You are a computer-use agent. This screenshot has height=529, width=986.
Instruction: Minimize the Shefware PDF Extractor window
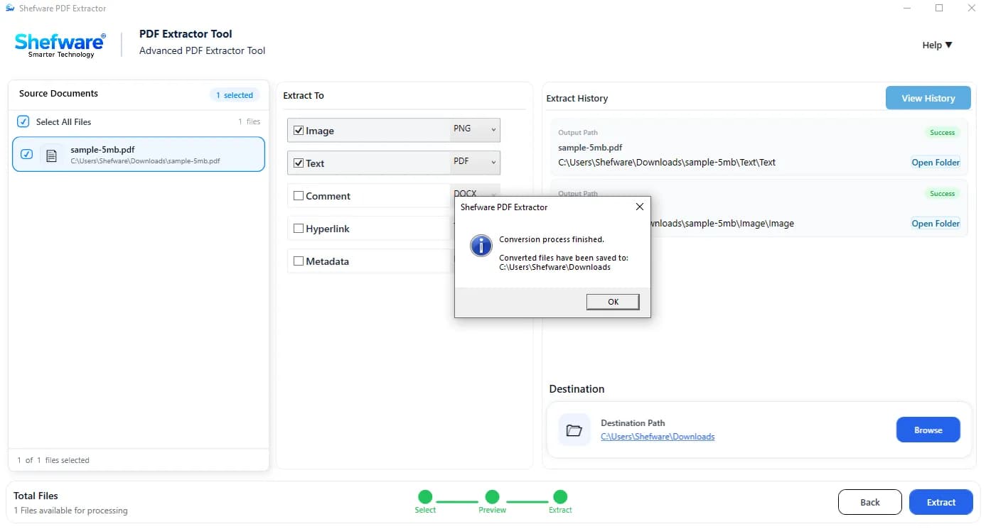[x=906, y=9]
